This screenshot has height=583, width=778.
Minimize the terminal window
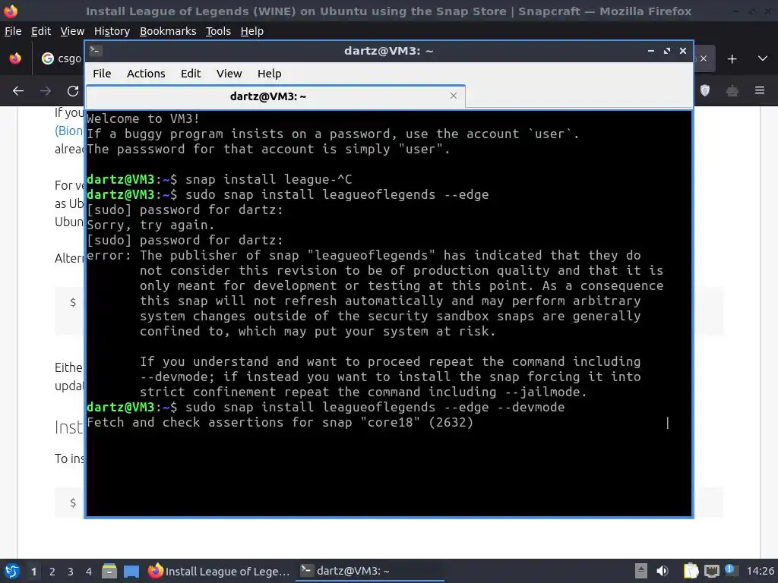[x=651, y=51]
